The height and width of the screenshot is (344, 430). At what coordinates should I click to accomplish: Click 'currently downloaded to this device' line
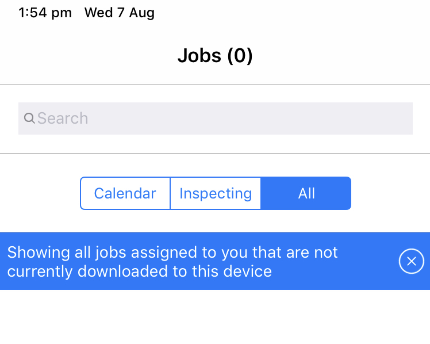click(x=139, y=272)
